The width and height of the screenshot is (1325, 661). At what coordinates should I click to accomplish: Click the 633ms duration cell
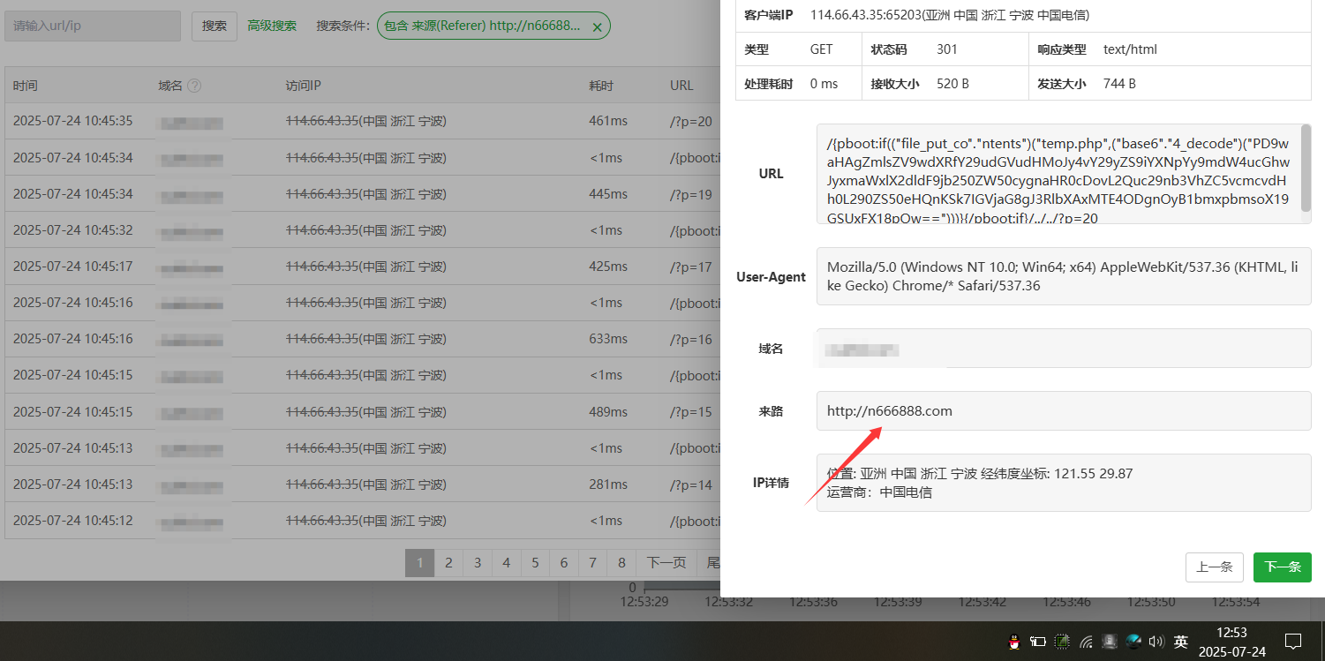[608, 339]
